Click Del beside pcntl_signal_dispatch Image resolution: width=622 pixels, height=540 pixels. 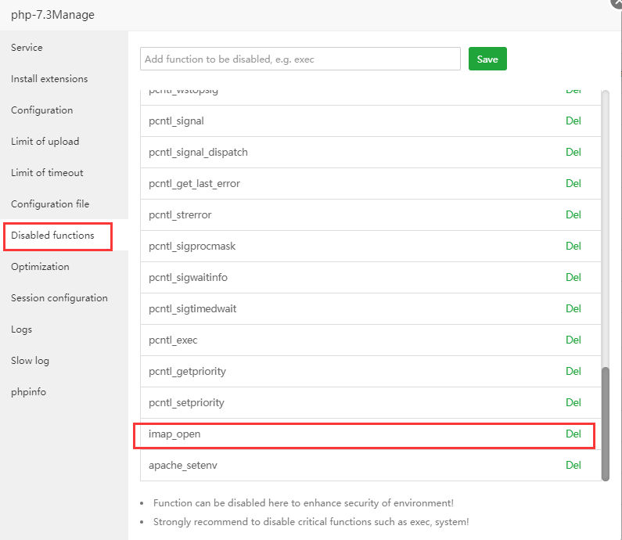(x=573, y=152)
